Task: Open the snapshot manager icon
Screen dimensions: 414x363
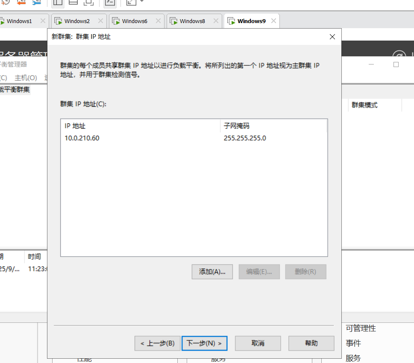Action: tap(37, 2)
